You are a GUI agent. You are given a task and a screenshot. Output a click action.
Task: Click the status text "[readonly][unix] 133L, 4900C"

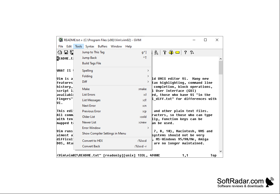pos(132,155)
